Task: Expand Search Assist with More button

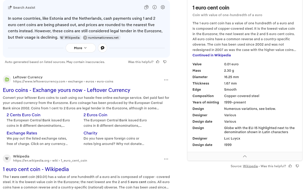Action: point(80,48)
